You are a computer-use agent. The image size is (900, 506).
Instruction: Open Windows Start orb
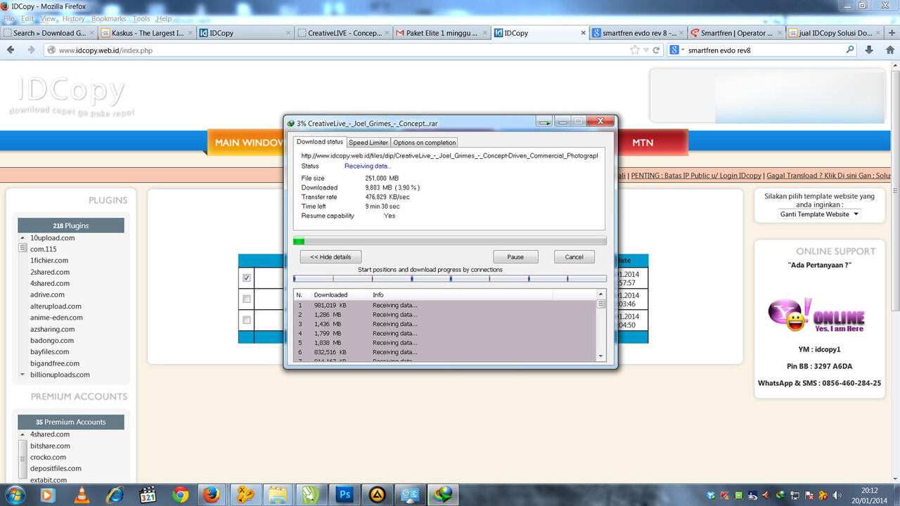coord(15,495)
